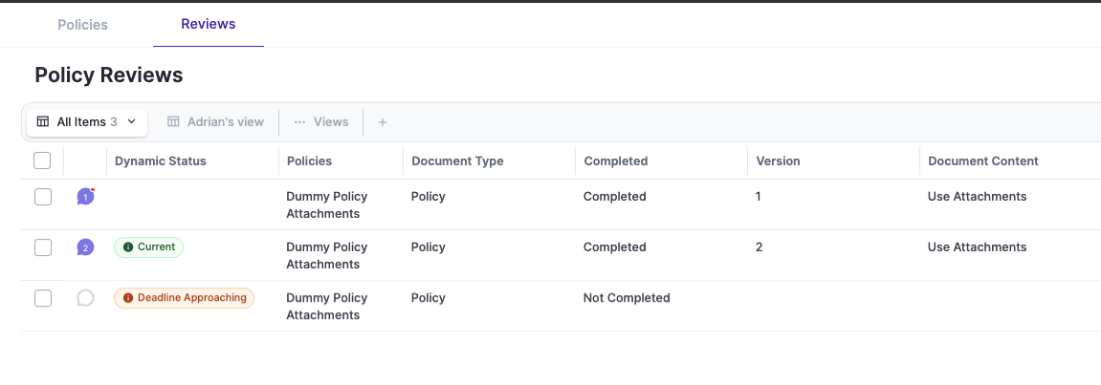Click the Not Completed status cell

(x=626, y=298)
